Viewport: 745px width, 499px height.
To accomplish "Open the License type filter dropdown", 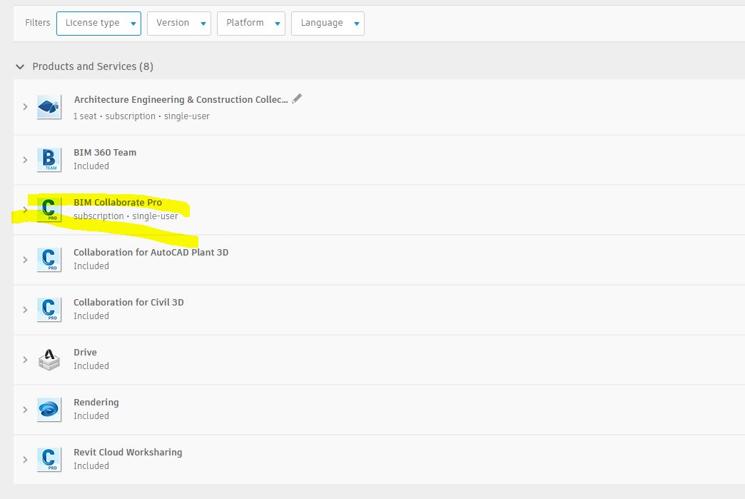I will click(x=98, y=23).
